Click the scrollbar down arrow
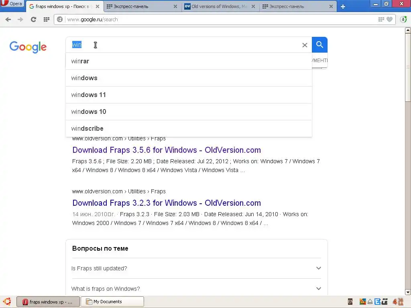Image resolution: width=411 pixels, height=308 pixels. 408,292
